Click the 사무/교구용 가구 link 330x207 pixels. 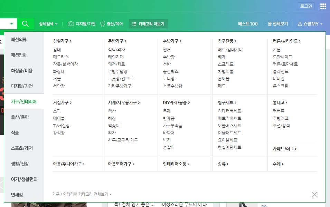(123, 140)
